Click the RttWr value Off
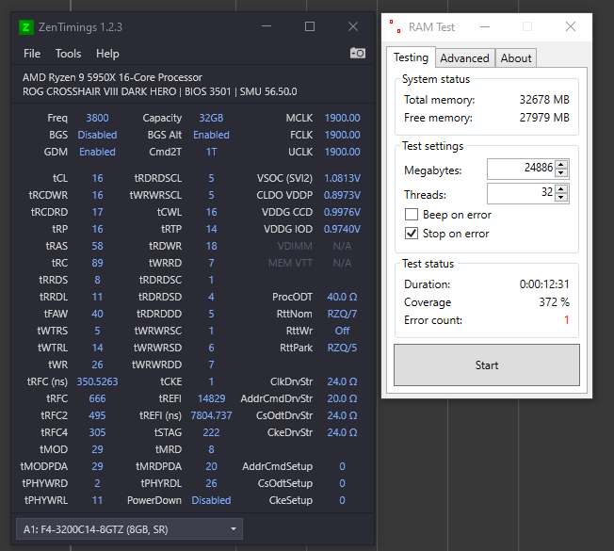The image size is (614, 551). click(x=342, y=331)
